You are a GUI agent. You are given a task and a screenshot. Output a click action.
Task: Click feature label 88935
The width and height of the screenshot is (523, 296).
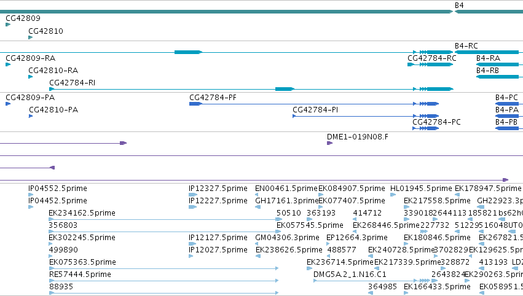click(x=61, y=287)
